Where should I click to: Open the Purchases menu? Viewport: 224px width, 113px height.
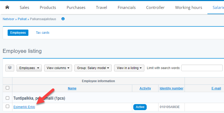(x=76, y=7)
